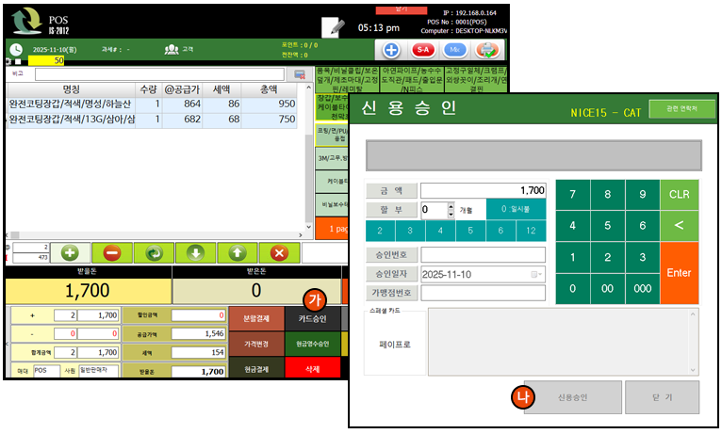
Task: Click the keypad 5 key
Action: point(608,225)
